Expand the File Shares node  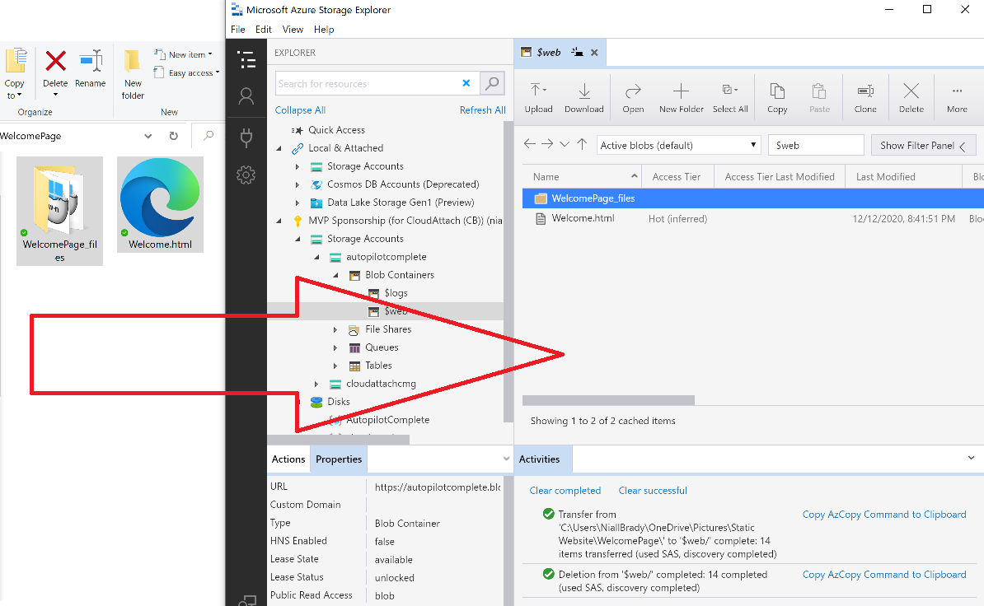335,329
